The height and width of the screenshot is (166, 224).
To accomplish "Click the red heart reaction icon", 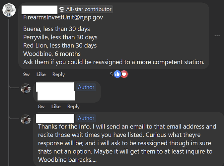I will click(x=124, y=74).
